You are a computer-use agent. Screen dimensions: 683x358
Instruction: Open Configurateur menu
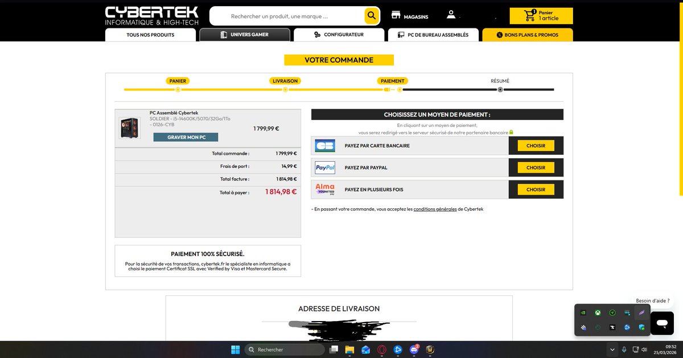pyautogui.click(x=339, y=35)
